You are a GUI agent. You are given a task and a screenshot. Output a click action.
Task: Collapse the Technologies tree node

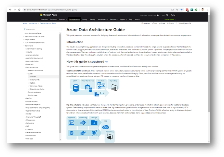24,46
